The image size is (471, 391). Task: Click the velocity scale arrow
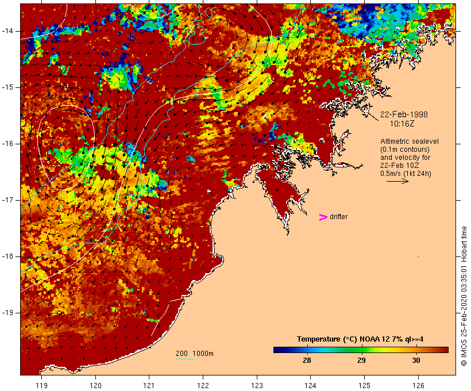click(x=397, y=181)
